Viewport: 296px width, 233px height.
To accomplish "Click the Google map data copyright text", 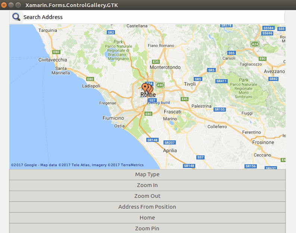I will point(77,165).
